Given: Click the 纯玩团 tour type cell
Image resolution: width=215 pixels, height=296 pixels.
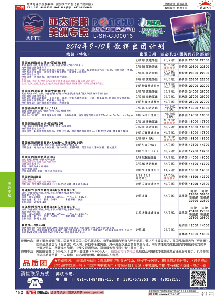Looking at the screenshot, I should click(x=183, y=96).
